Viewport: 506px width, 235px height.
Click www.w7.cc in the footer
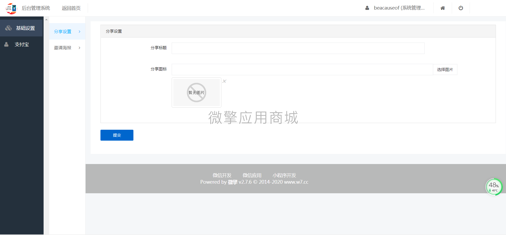(296, 182)
